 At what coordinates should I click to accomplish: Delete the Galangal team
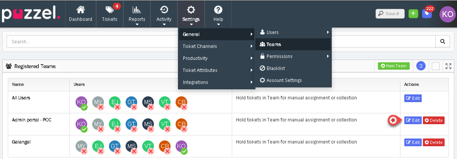coord(433,142)
